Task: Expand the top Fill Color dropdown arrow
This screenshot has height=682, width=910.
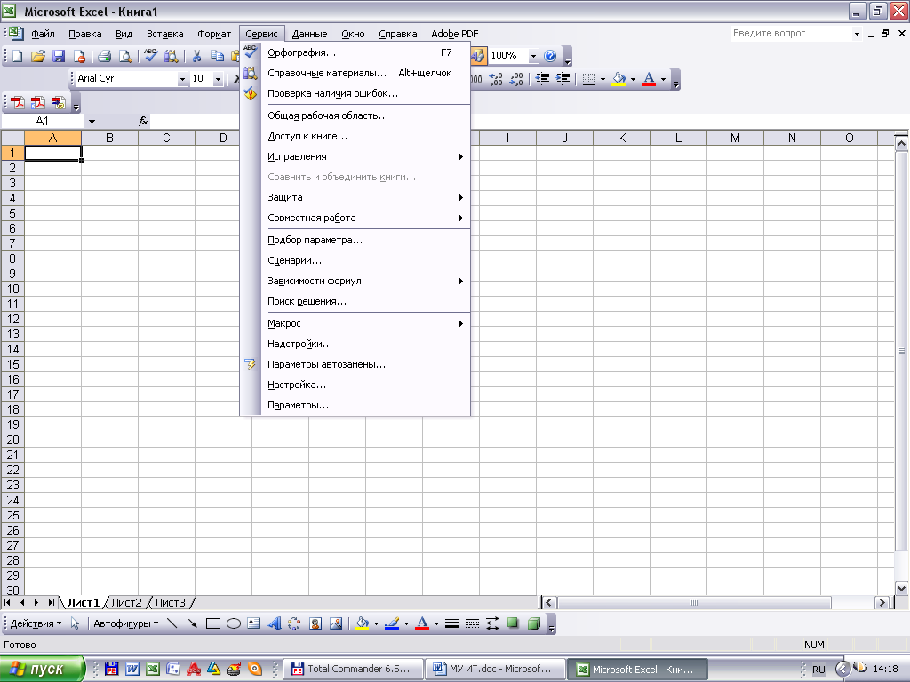Action: point(633,79)
